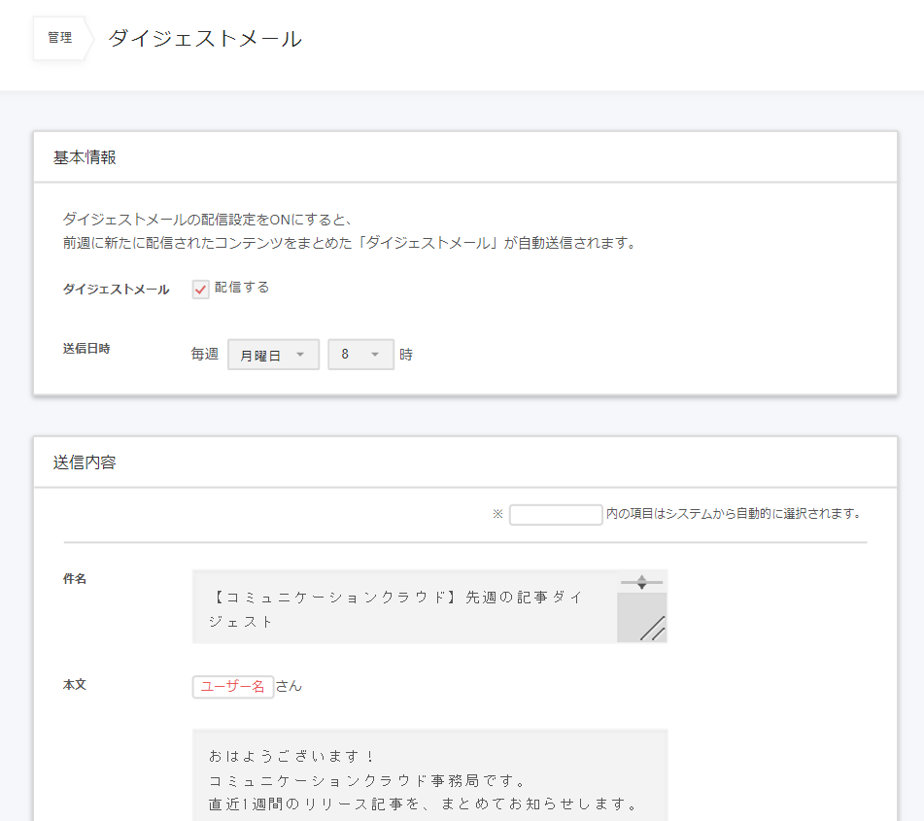Click into the 件名 subject text field
The image size is (924, 821).
pyautogui.click(x=403, y=606)
